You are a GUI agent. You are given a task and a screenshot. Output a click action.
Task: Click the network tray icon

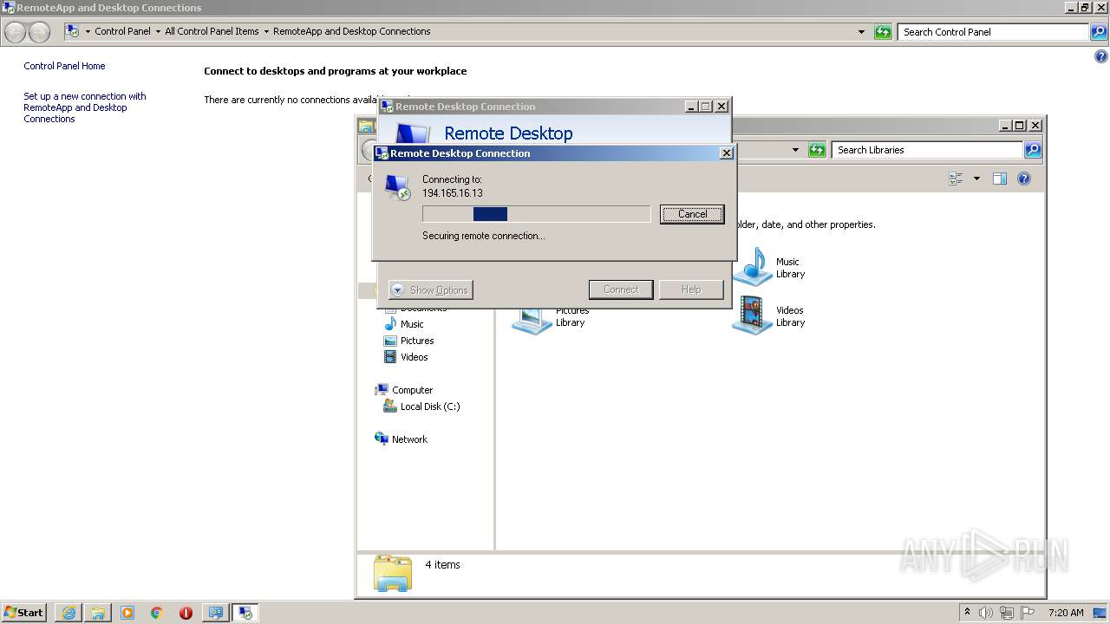1007,613
